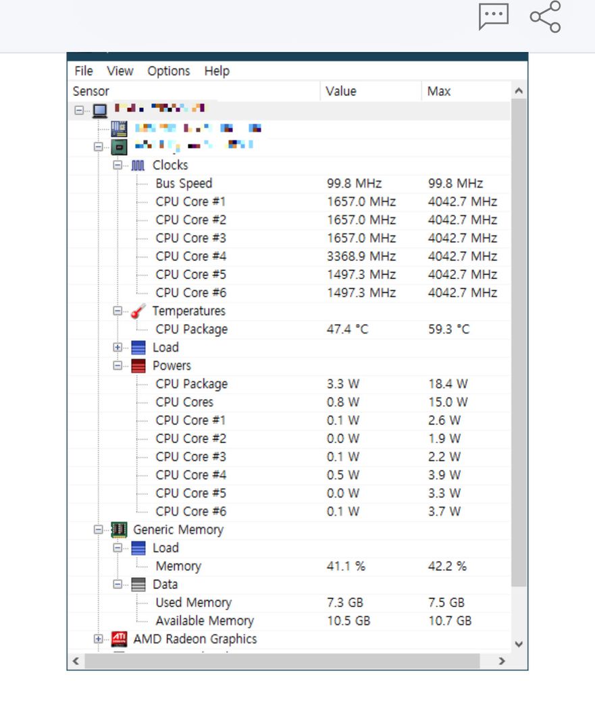Collapse the Clocks section
The height and width of the screenshot is (702, 595).
pos(118,165)
